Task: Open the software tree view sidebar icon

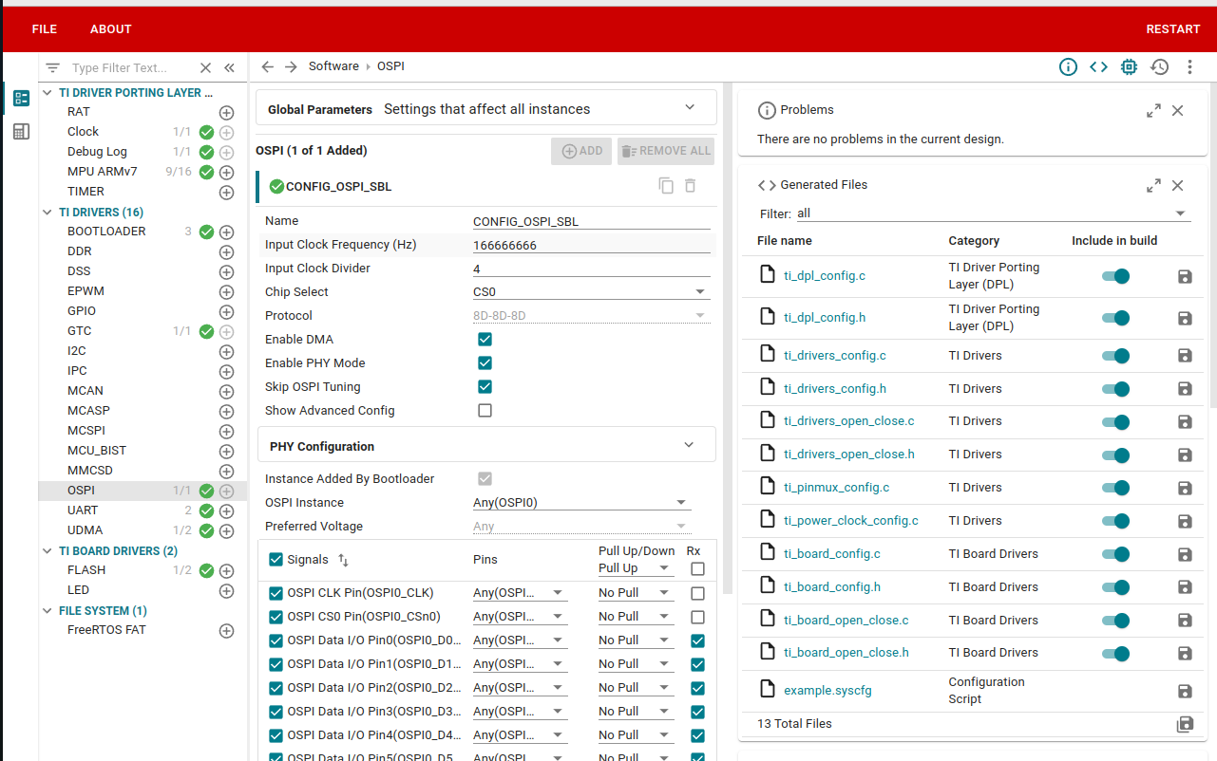Action: [21, 98]
